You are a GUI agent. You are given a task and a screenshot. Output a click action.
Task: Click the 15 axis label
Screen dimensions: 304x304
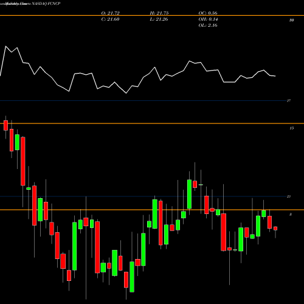tap(291, 128)
